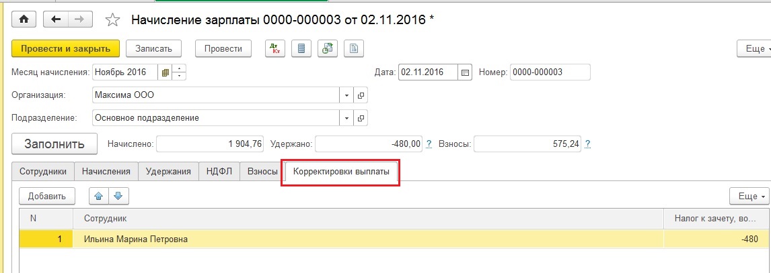Open the attached files list icon
Viewport: 771px width, 273px height.
click(x=353, y=48)
